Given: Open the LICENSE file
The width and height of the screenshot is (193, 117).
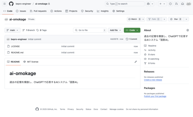Looking at the screenshot, I should pos(15,46).
